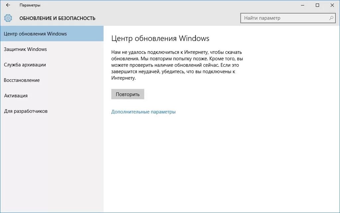Open 'Защитник Windows' section
340x213 pixels.
point(52,49)
